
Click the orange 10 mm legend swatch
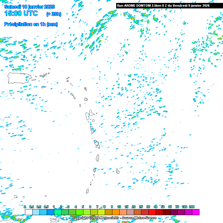tap(123, 212)
